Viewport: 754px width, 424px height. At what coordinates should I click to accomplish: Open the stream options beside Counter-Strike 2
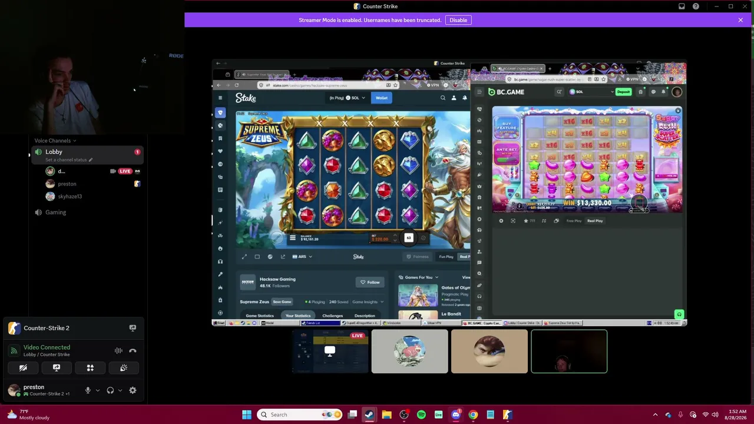[133, 328]
